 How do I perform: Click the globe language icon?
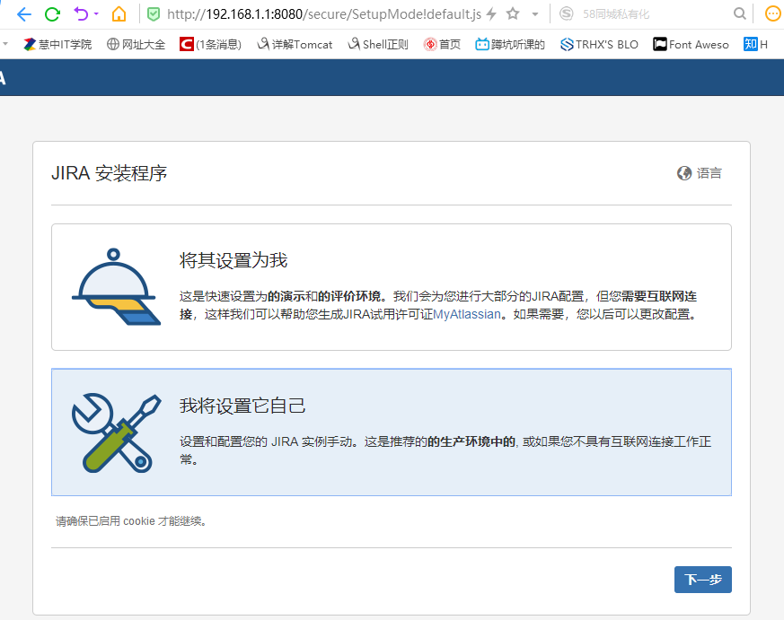pyautogui.click(x=684, y=173)
